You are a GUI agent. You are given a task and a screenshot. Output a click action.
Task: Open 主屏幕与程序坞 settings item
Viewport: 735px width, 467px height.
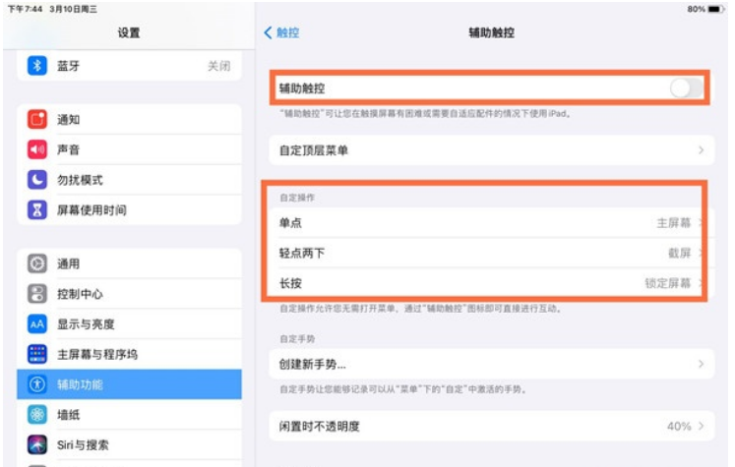[129, 354]
